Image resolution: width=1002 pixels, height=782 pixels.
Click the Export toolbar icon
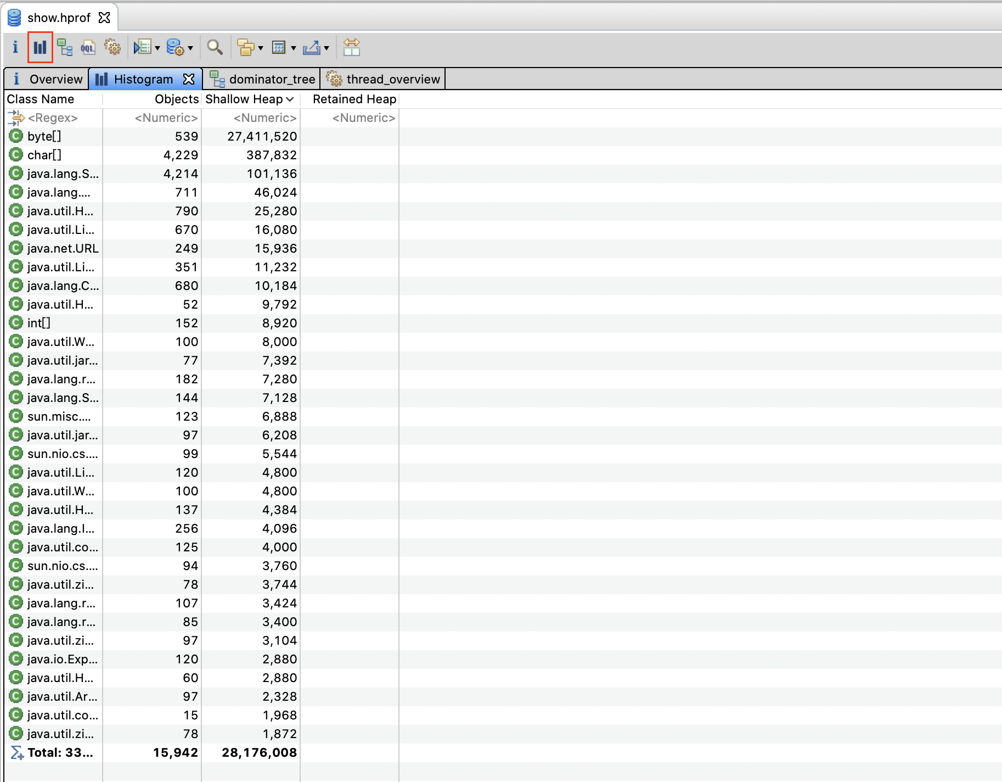[312, 47]
